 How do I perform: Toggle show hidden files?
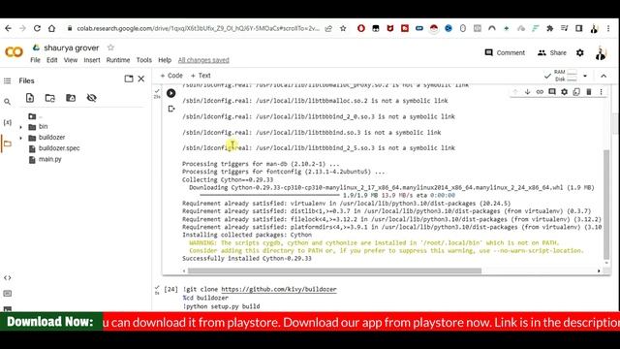click(91, 98)
